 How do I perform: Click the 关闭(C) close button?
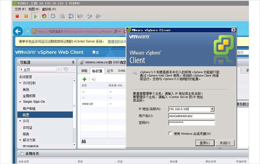pyautogui.click(x=225, y=143)
